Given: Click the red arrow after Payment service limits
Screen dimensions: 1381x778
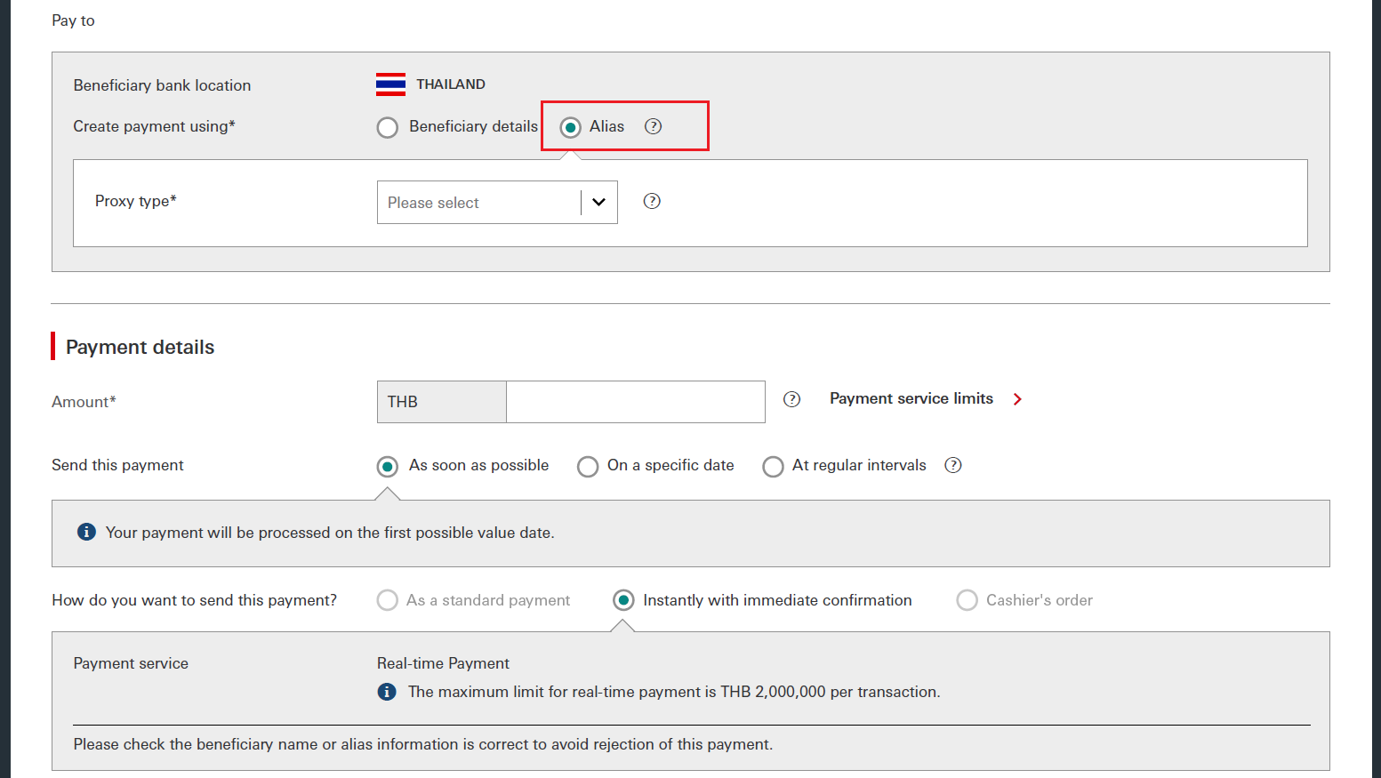Looking at the screenshot, I should (x=1017, y=399).
